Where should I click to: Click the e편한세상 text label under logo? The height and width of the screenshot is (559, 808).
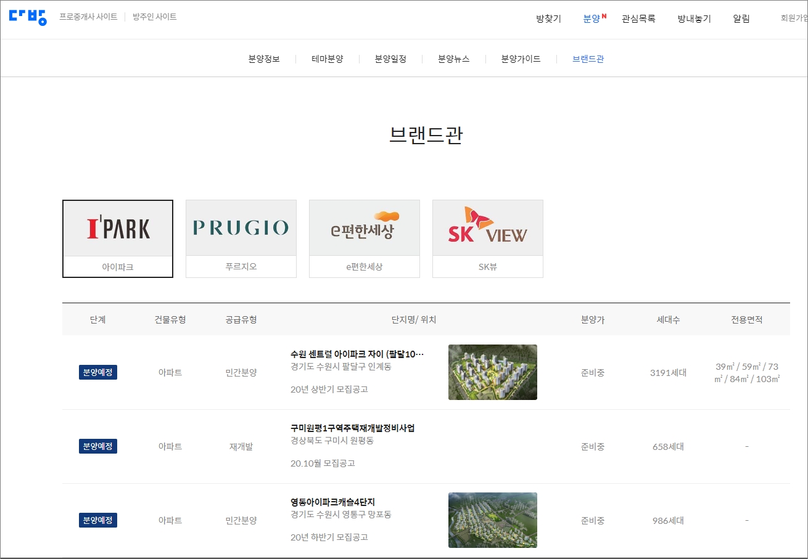pyautogui.click(x=365, y=267)
